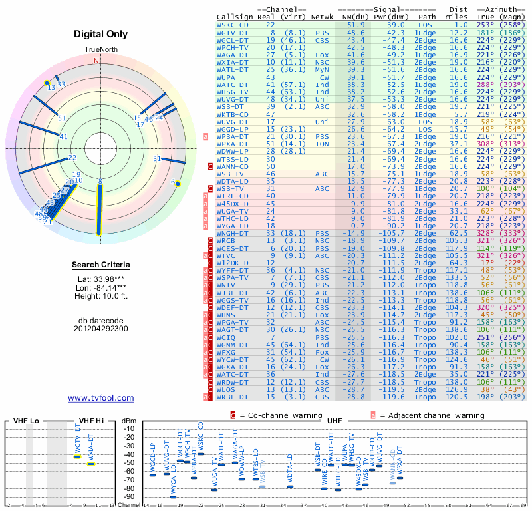Click WXIA-DT marker in VHF Hi chart

tap(91, 464)
